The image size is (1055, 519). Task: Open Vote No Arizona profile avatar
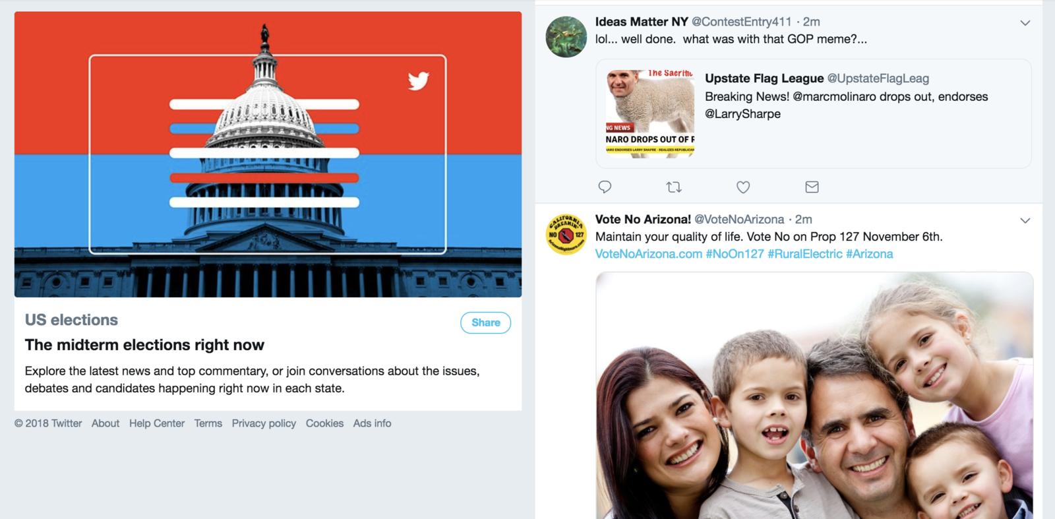coord(566,234)
